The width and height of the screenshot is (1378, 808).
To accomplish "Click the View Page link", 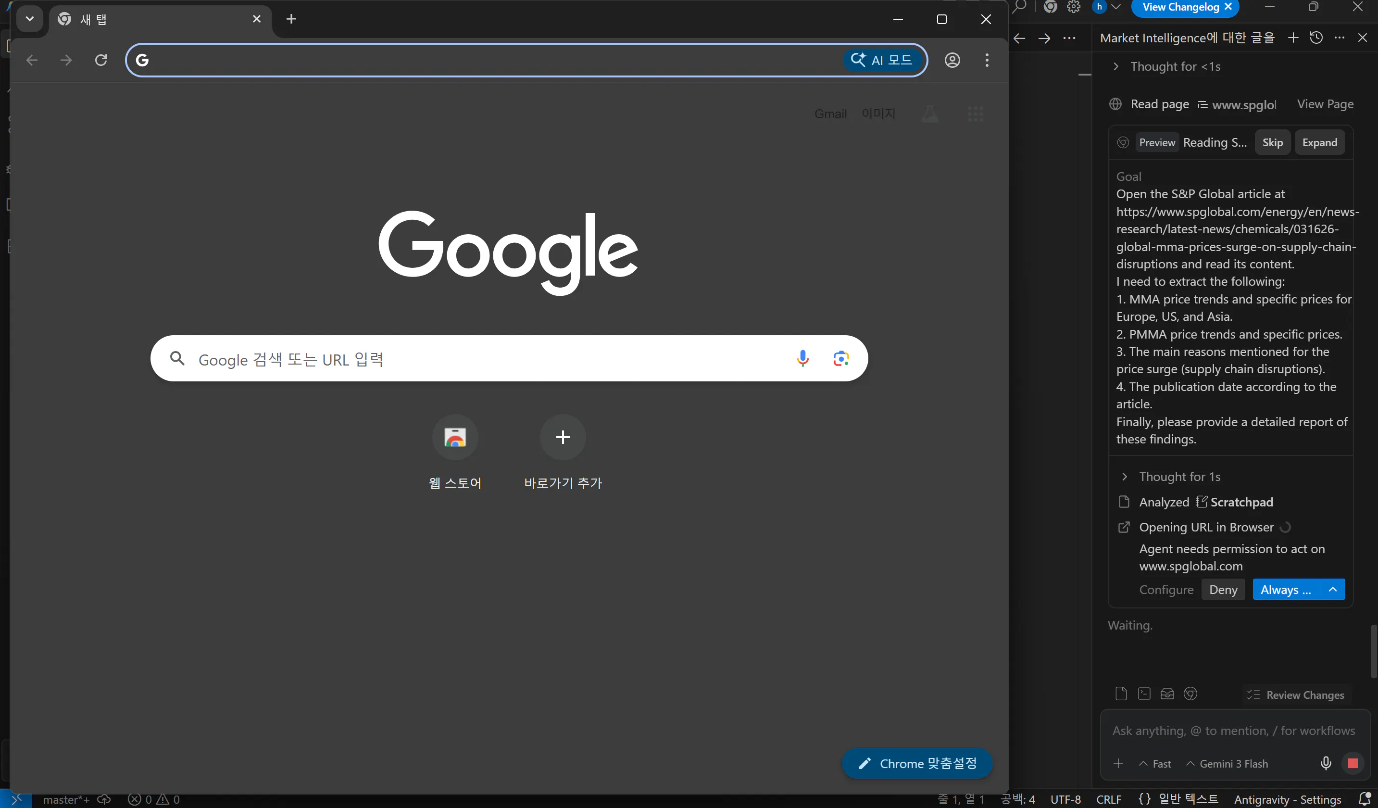I will pos(1326,104).
